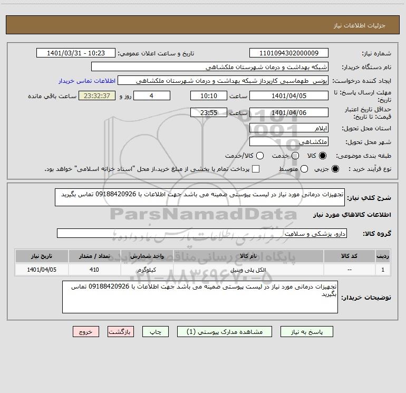Click the page title جزئیات اطلاعات نیاز
The image size is (406, 393).
[x=360, y=25]
